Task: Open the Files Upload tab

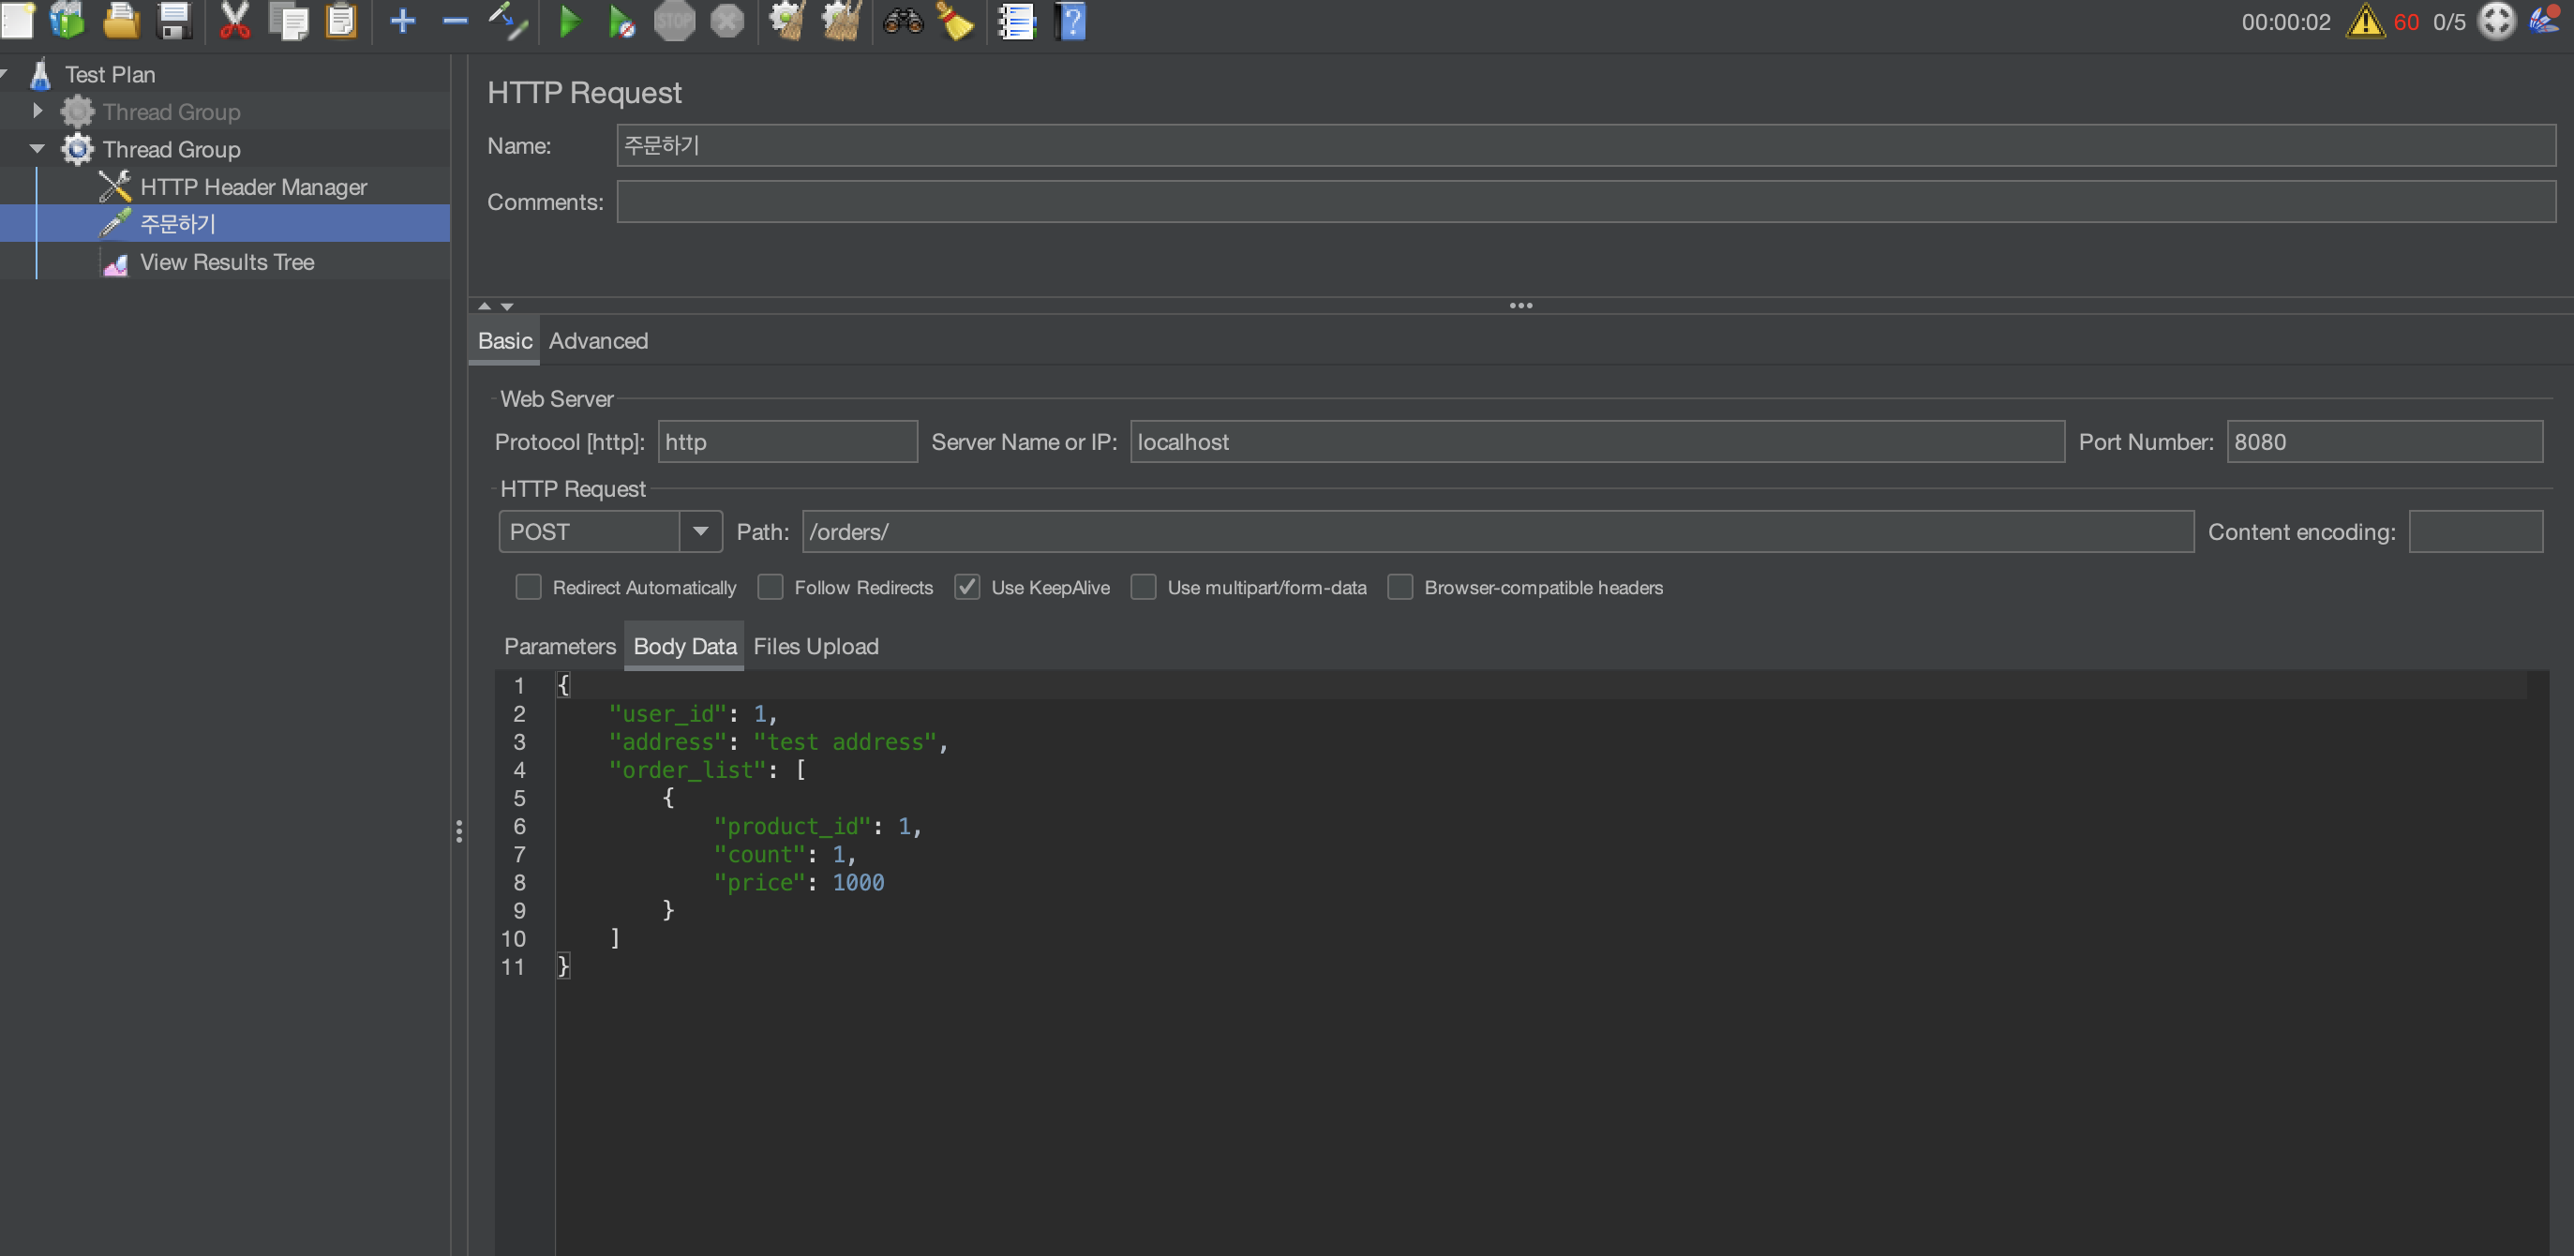Action: [x=816, y=647]
